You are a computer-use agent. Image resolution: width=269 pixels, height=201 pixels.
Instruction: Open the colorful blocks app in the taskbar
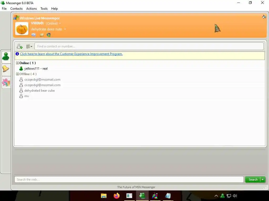click(x=155, y=196)
